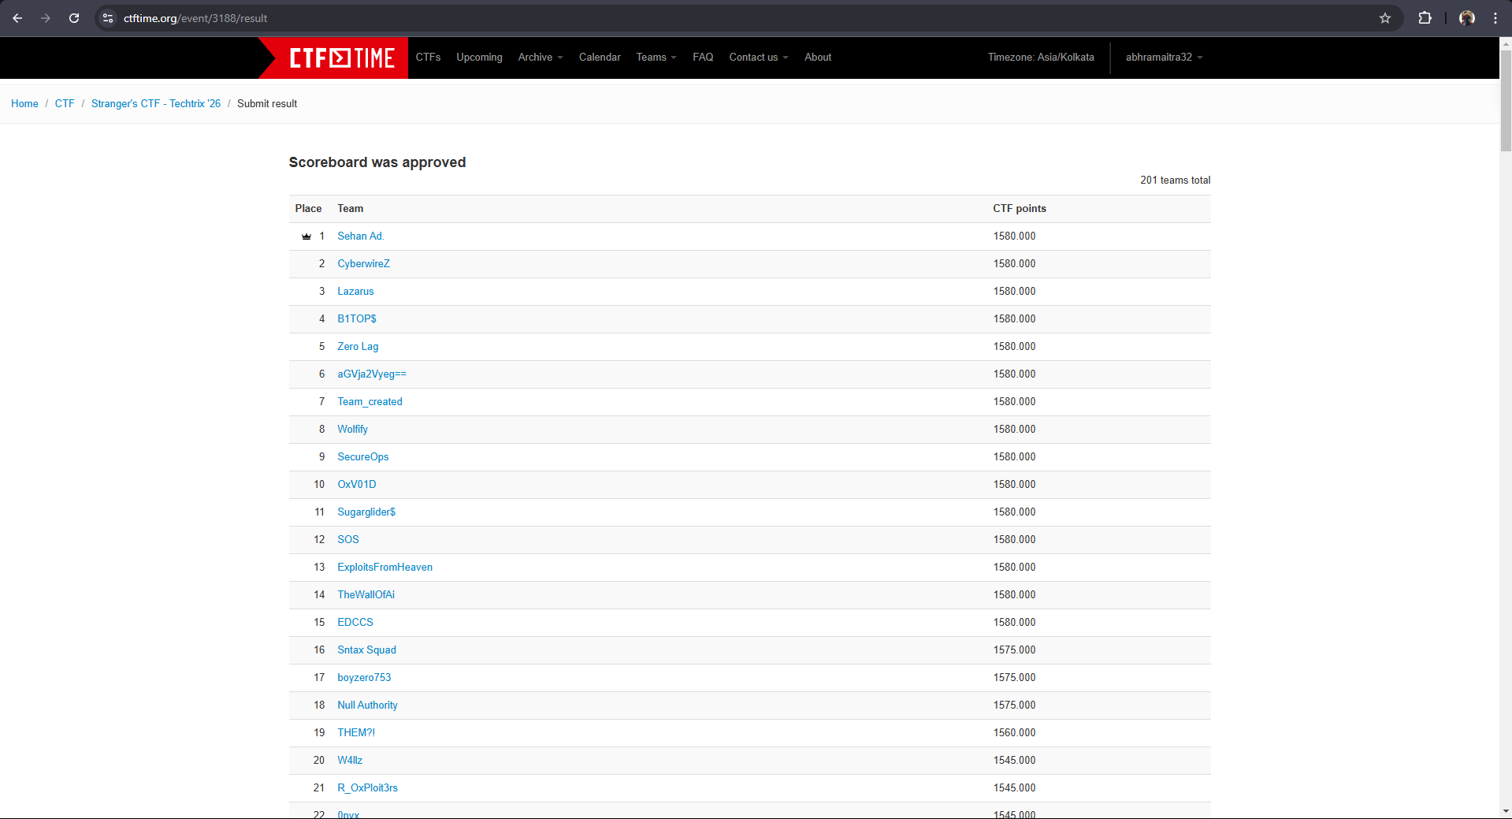The width and height of the screenshot is (1512, 819).
Task: Click the Stranger's CTF - Techtrix '26 breadcrumb
Action: (x=155, y=103)
